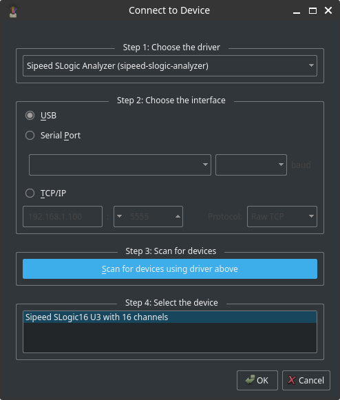Select Sipeed SLogic16 U3 device entry
340x400 pixels.
(x=170, y=317)
